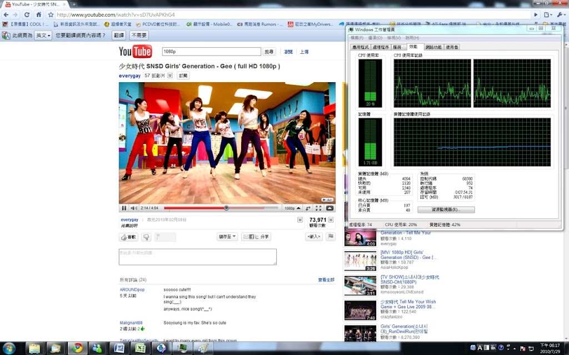The height and width of the screenshot is (355, 569).
Task: Click the thumbs-down dislike button
Action: click(146, 237)
